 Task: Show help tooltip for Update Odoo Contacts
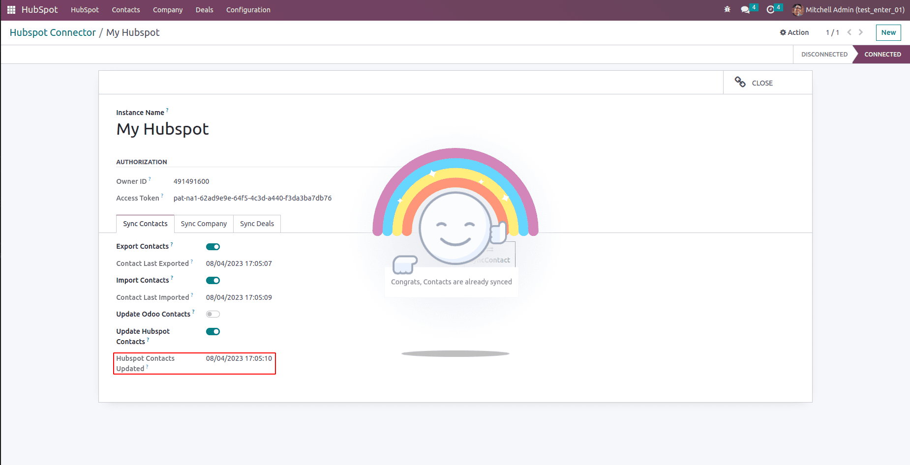[x=193, y=312]
